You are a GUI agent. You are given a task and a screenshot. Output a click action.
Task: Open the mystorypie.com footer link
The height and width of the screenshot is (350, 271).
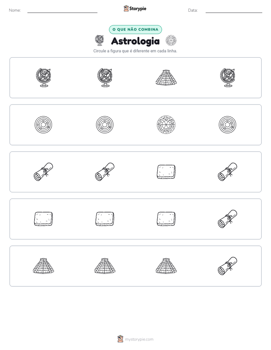[135, 339]
